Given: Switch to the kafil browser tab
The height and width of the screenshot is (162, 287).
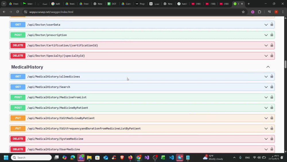Looking at the screenshot, I should tap(56, 4).
